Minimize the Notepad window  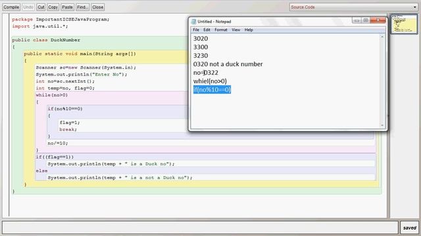coord(357,20)
